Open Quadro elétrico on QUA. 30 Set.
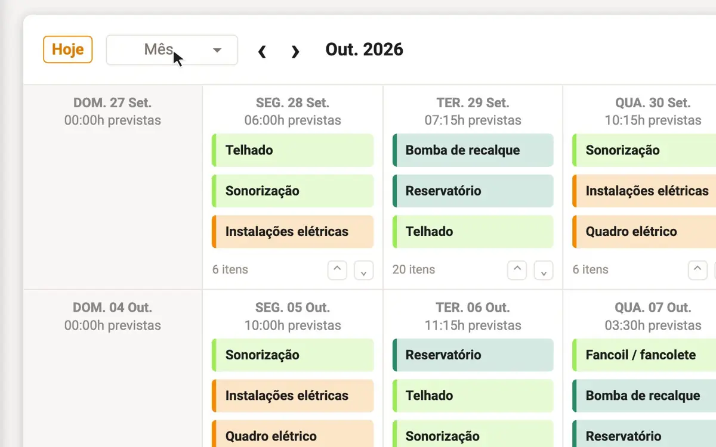This screenshot has height=447, width=716. point(644,232)
